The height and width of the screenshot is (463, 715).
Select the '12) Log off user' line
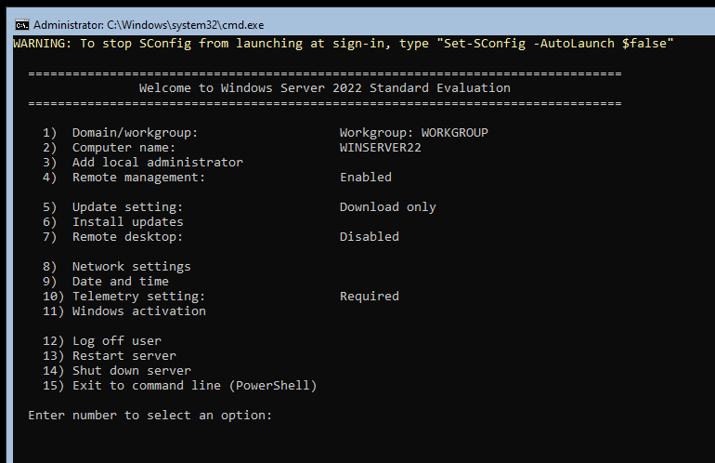point(102,340)
